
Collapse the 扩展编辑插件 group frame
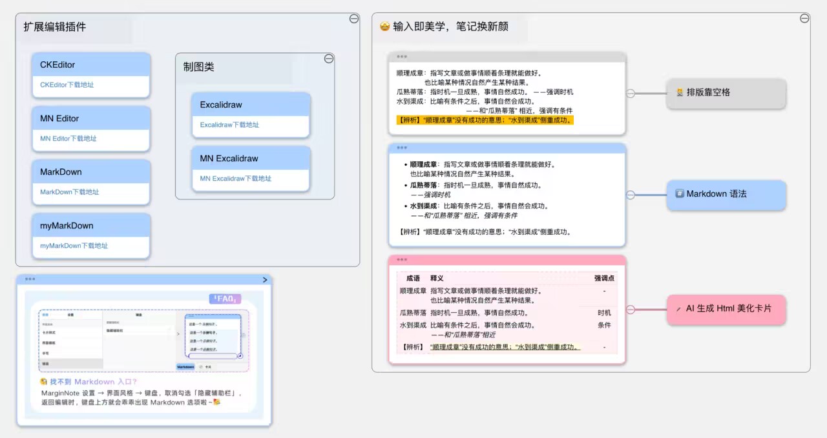tap(354, 19)
